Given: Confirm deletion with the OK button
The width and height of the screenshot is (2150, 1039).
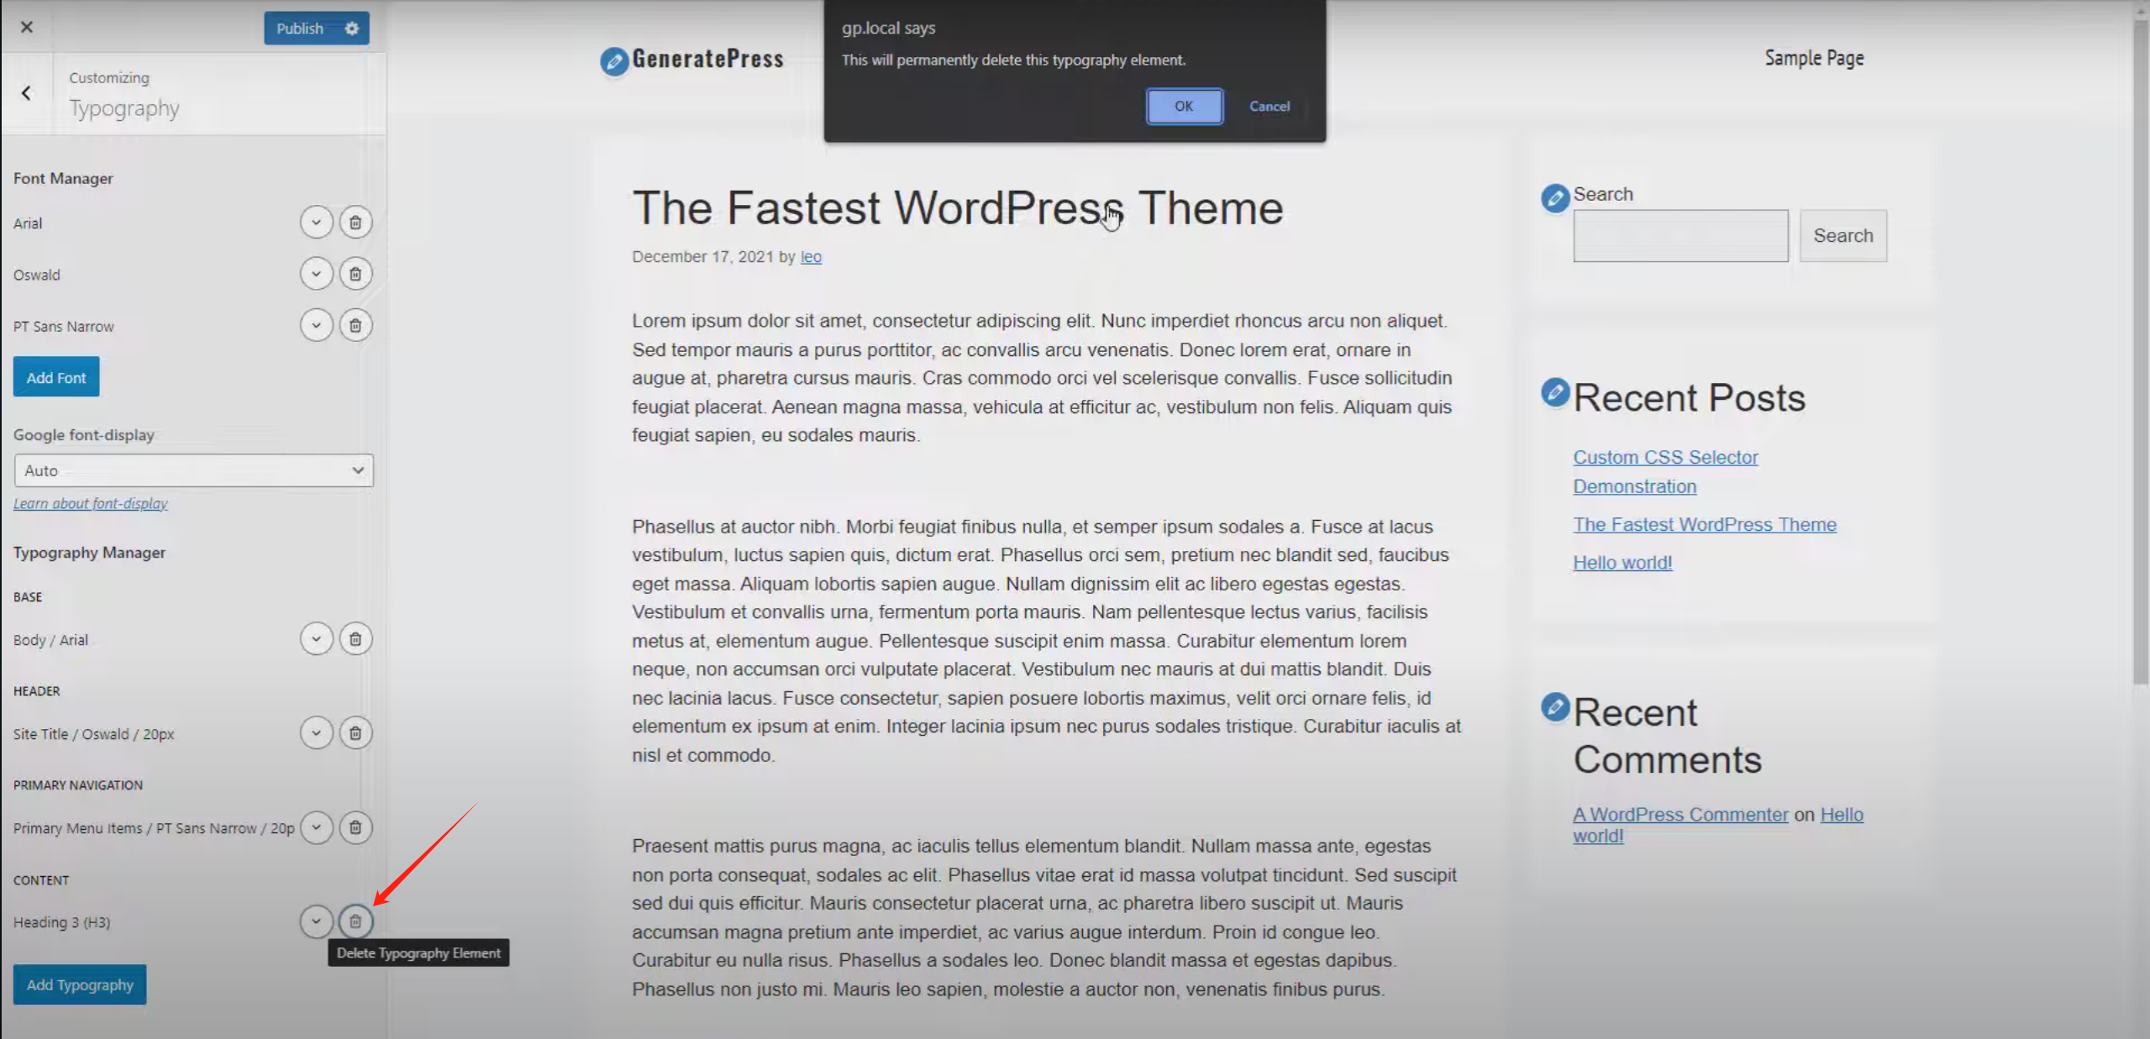Looking at the screenshot, I should [x=1184, y=106].
